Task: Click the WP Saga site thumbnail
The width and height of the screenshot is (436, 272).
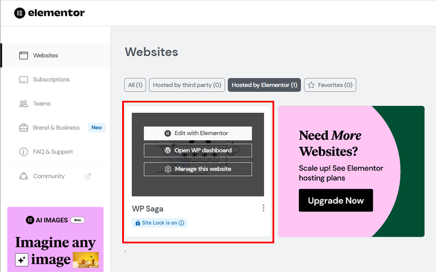Action: [198, 154]
